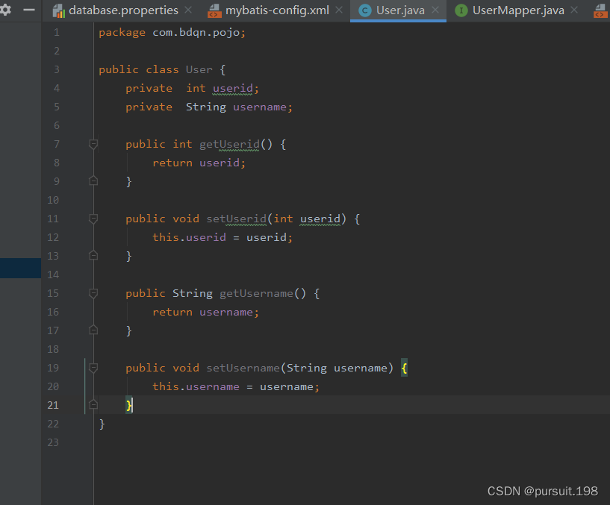Click the package com.bdqn.pojo text
Image resolution: width=610 pixels, height=505 pixels.
pyautogui.click(x=172, y=33)
